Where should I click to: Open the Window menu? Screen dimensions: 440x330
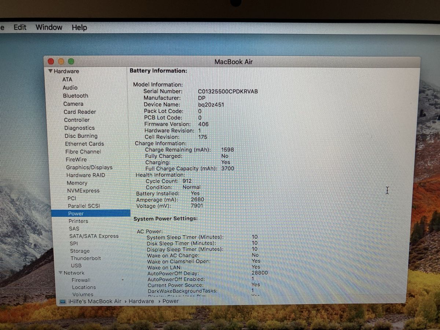tap(49, 27)
